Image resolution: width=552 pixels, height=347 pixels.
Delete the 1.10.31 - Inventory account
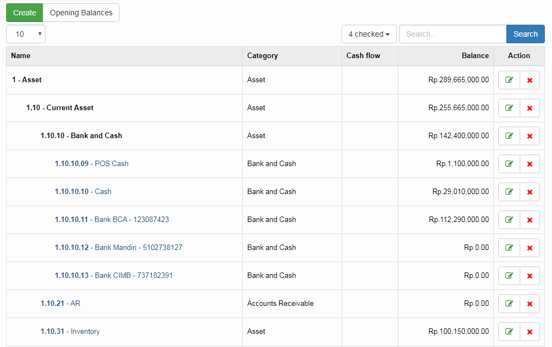click(x=530, y=332)
